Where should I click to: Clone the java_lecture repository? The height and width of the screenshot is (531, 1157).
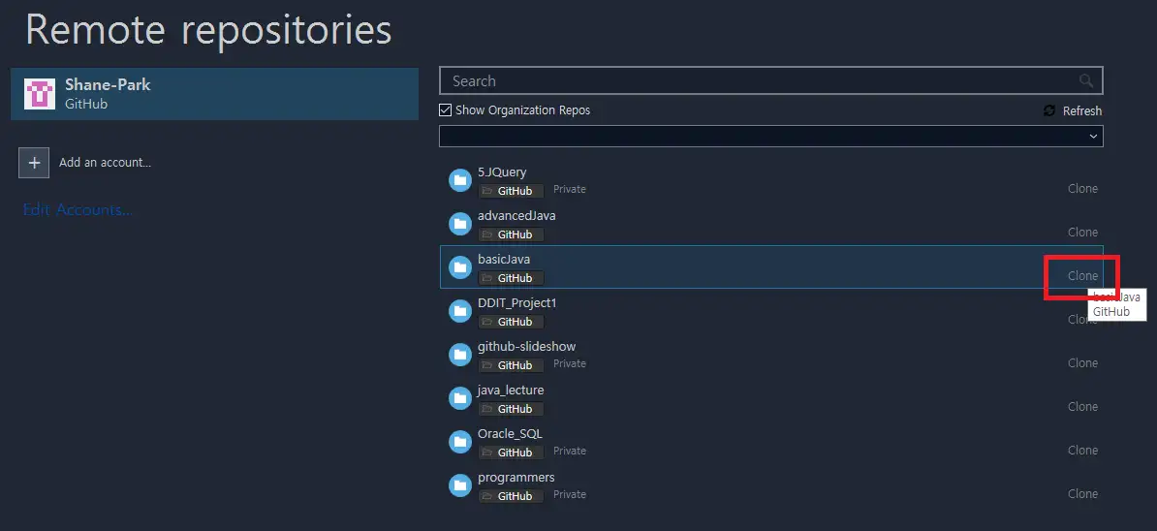[1082, 406]
